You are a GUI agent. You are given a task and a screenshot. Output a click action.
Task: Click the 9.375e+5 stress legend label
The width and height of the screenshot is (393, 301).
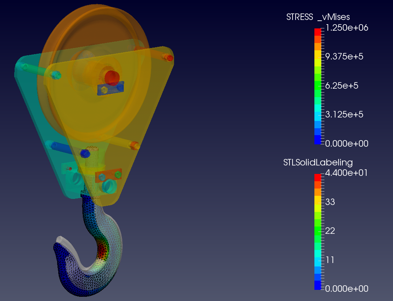344,56
